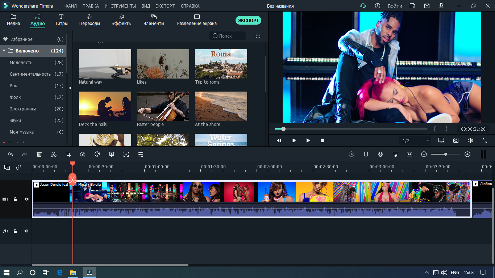The width and height of the screenshot is (495, 278).
Task: Click the zoom-to-fit timeline icon
Action: pos(409,154)
